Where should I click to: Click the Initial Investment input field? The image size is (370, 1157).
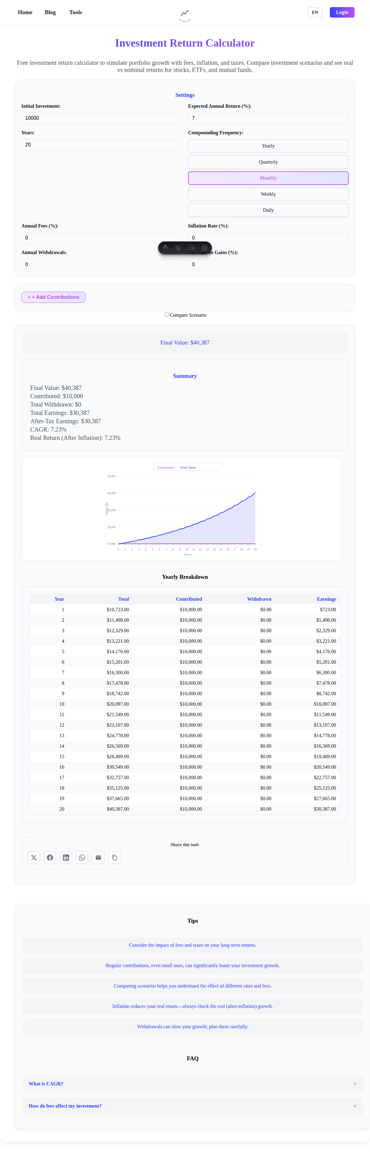(x=101, y=118)
